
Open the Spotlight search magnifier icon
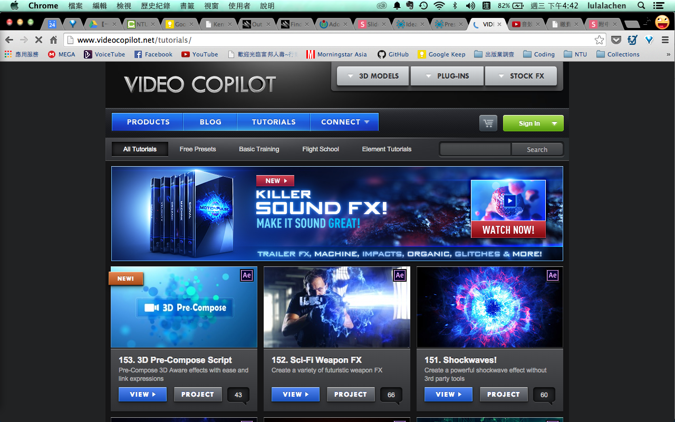641,6
